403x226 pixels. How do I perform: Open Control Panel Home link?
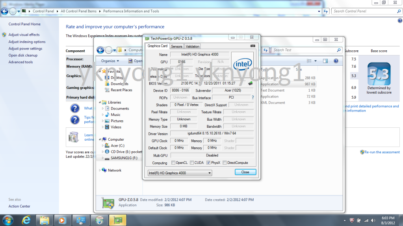(x=24, y=24)
